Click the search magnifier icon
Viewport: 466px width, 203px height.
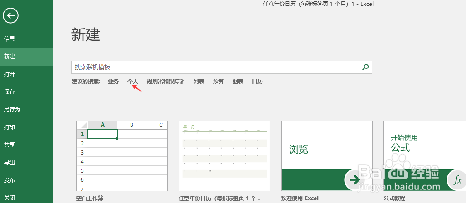pos(365,67)
